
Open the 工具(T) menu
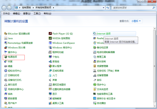pos(37,14)
